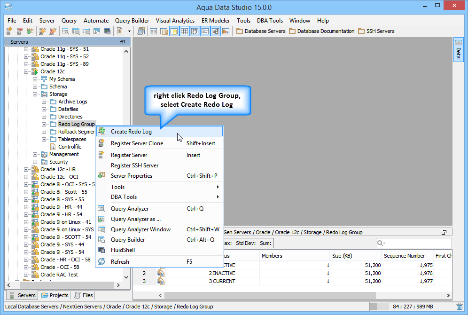Click the Query Analyzer icon in context menu
The width and height of the screenshot is (468, 315).
(101, 208)
